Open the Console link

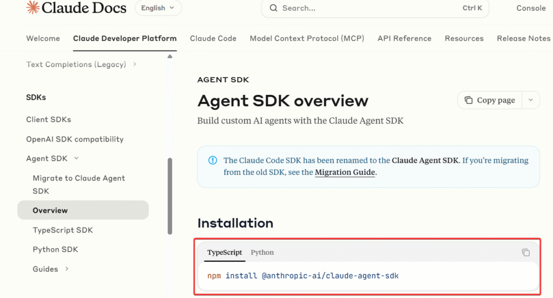[x=530, y=8]
